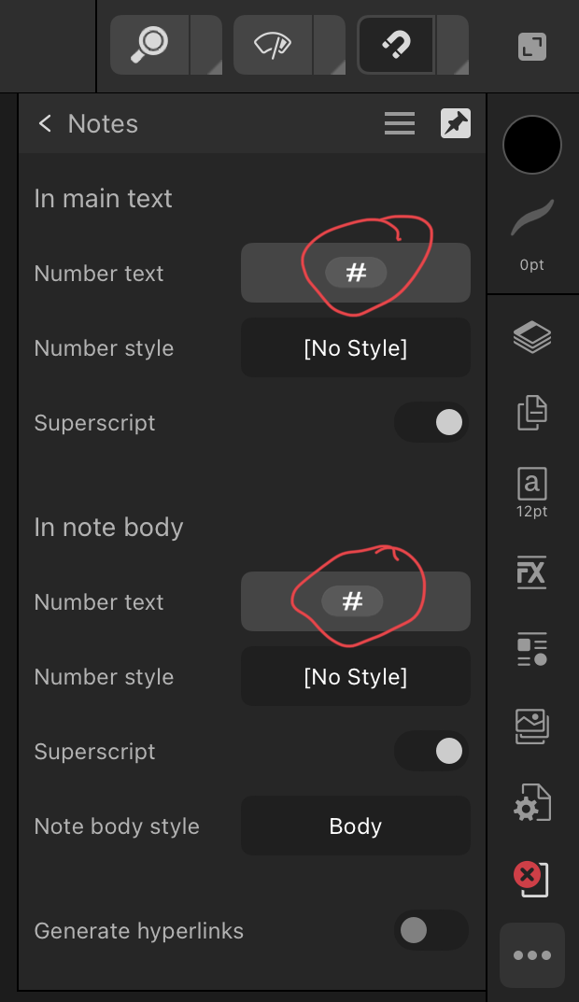Click the main text Number text field

click(x=356, y=273)
